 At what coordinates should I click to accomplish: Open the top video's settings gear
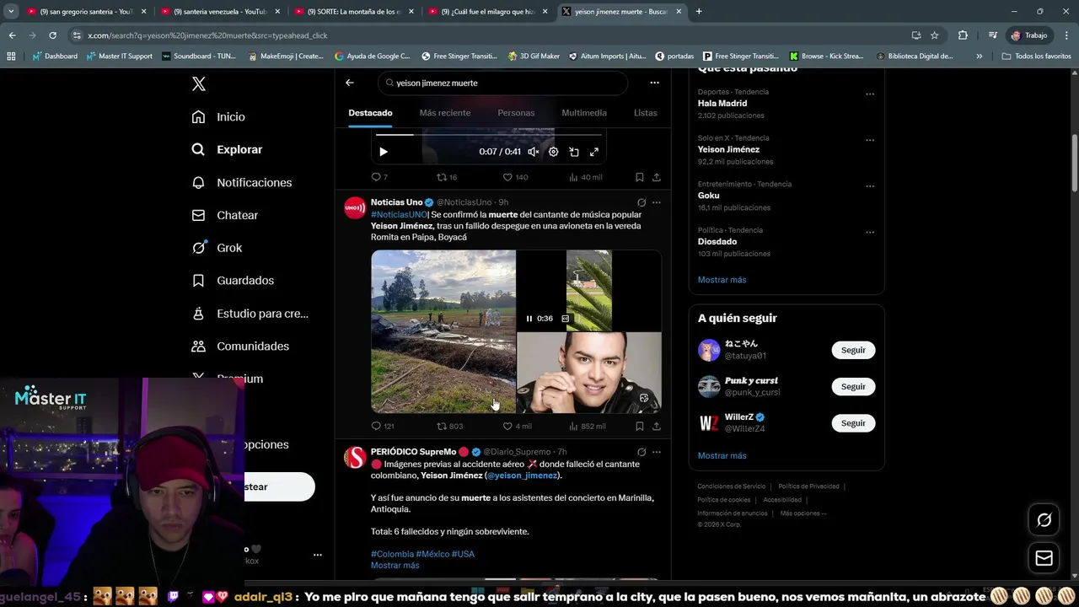pos(553,152)
